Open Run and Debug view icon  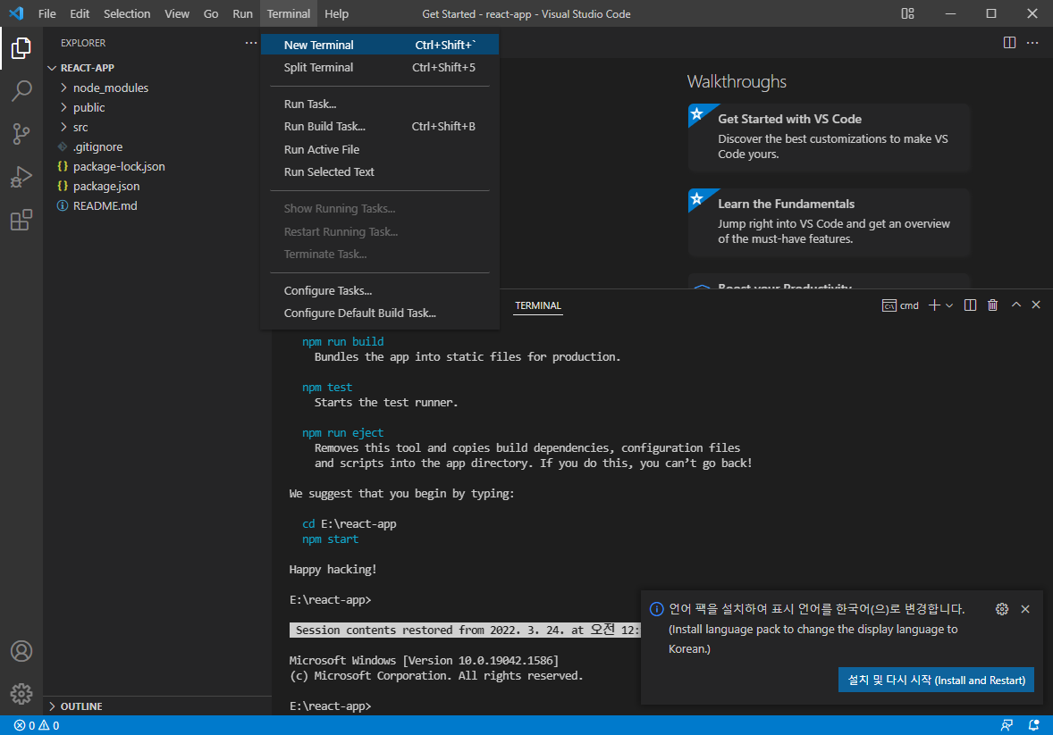pos(21,177)
